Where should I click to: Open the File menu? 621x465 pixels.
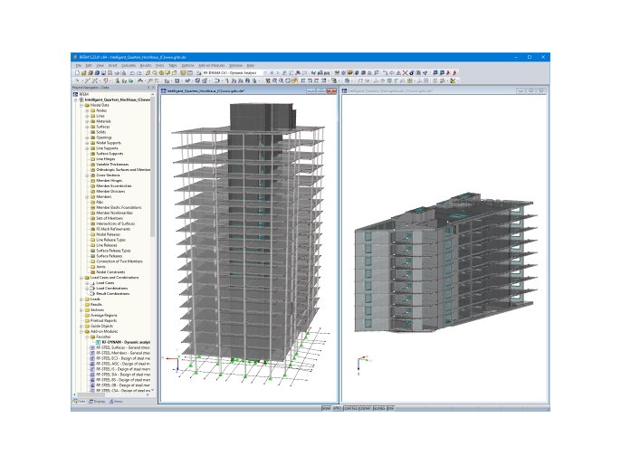coord(79,65)
